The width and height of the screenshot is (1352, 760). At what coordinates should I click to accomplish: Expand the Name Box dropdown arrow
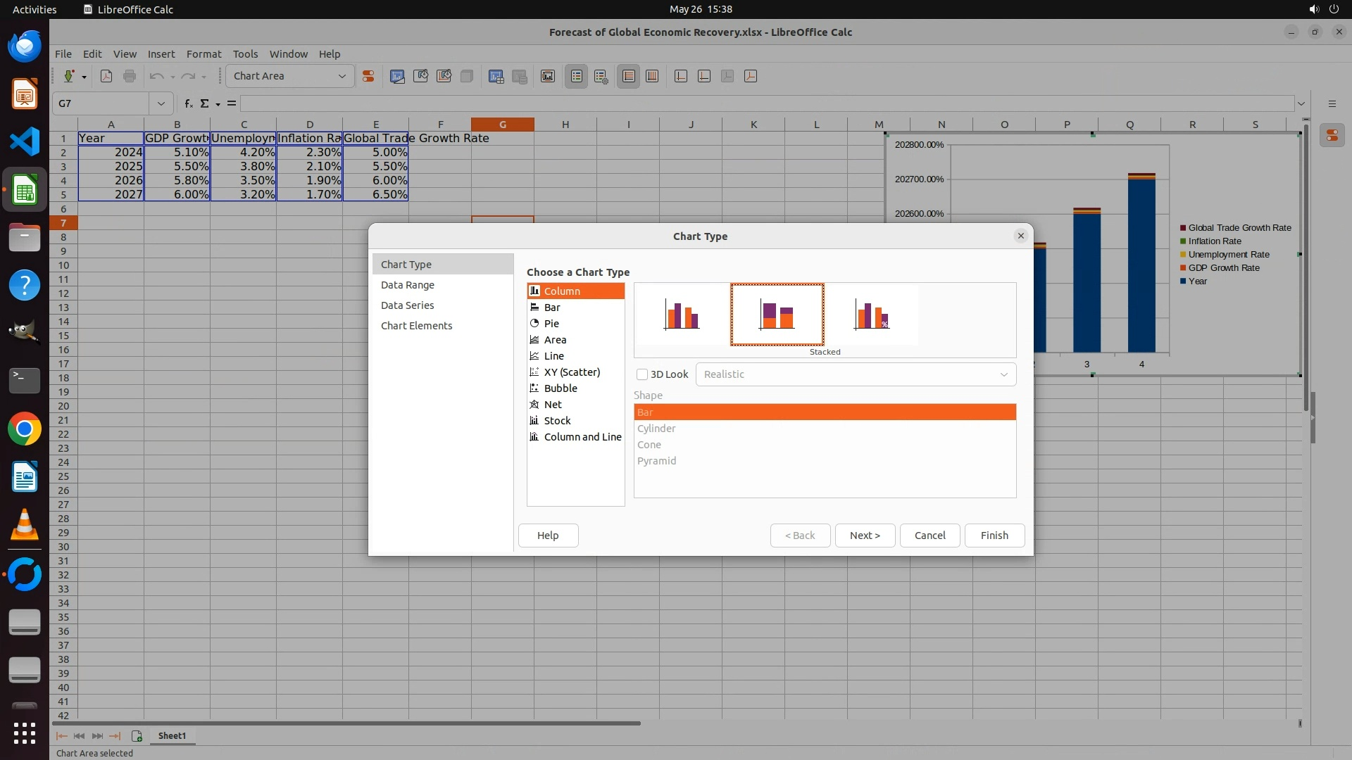point(161,103)
